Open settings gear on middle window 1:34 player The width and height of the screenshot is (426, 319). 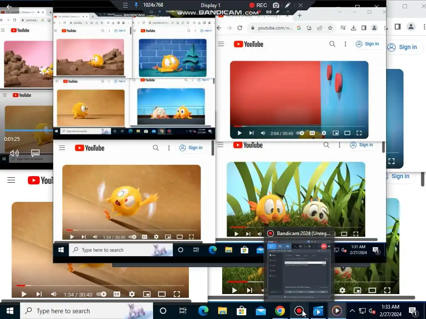(x=156, y=237)
